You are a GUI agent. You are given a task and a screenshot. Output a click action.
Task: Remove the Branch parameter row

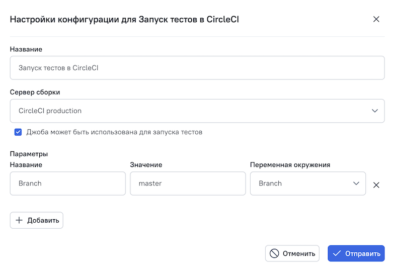(376, 185)
